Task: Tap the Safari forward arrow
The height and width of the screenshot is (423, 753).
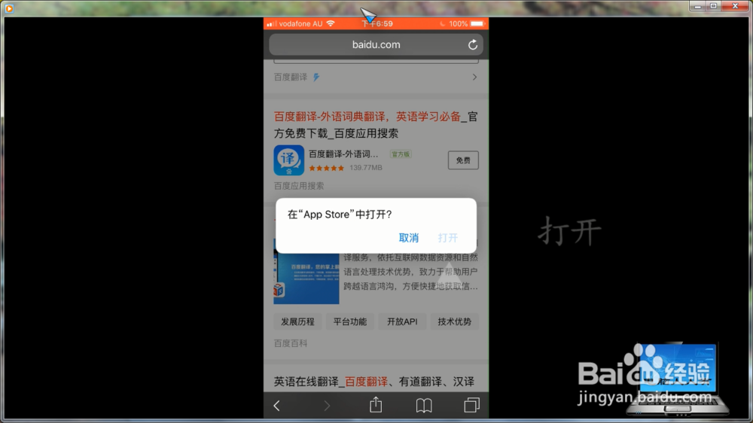Action: click(327, 406)
